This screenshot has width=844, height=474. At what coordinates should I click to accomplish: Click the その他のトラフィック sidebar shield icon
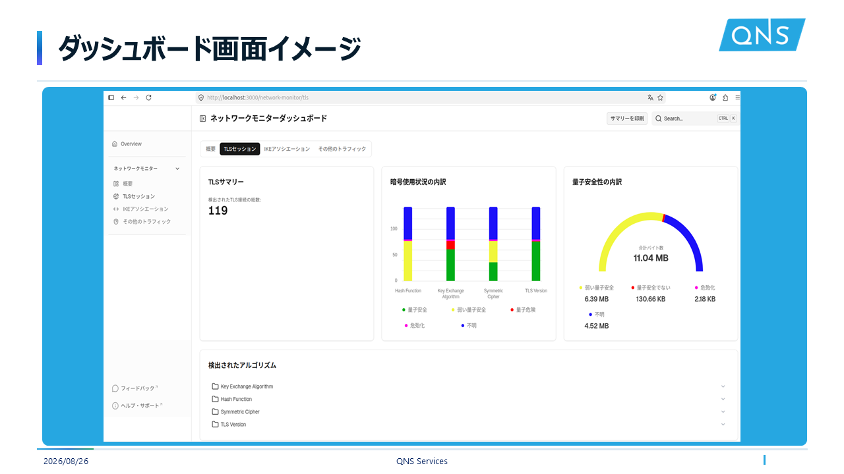116,221
